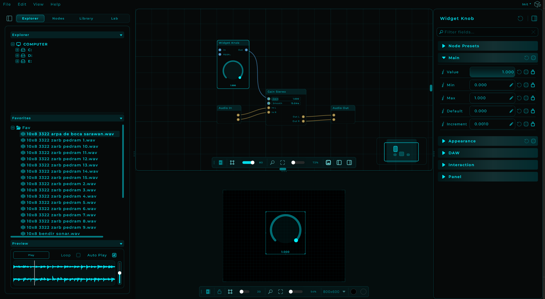Switch to the Nodes tab
Screen dimensions: 545x299
tap(58, 18)
